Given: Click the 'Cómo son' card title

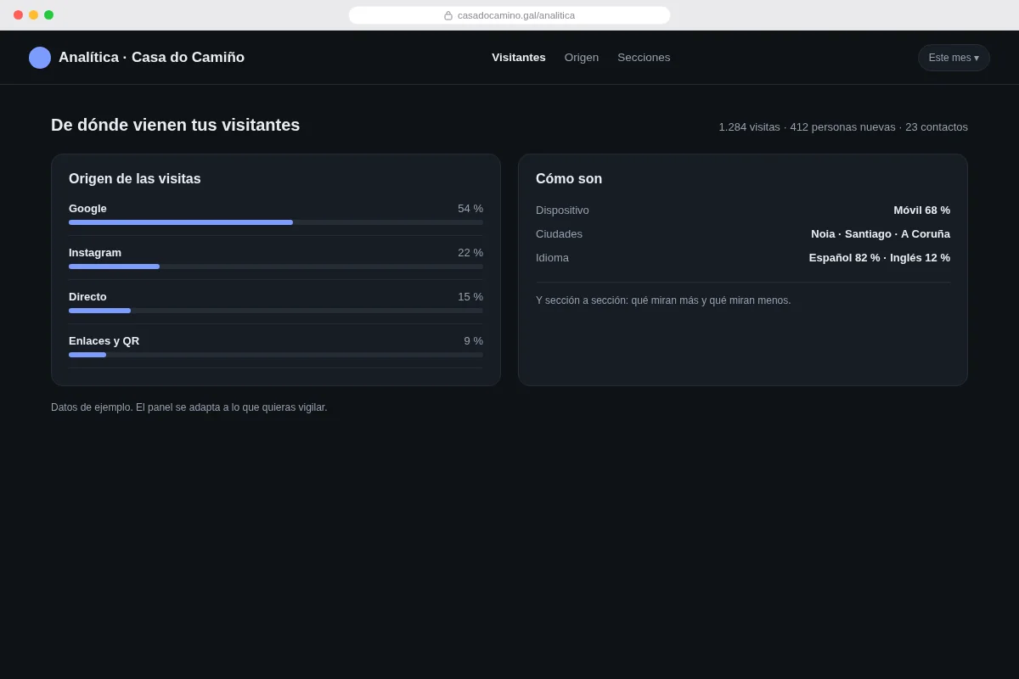Looking at the screenshot, I should click(569, 179).
